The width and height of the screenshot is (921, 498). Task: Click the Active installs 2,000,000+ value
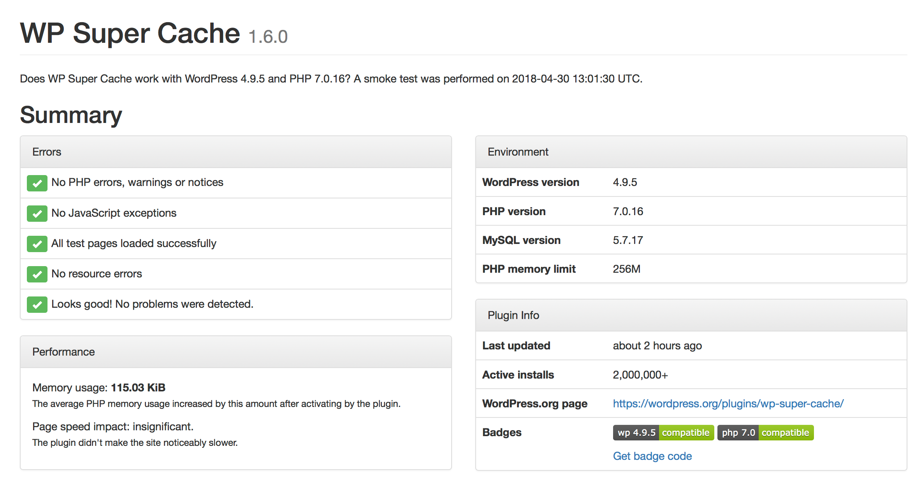point(640,375)
